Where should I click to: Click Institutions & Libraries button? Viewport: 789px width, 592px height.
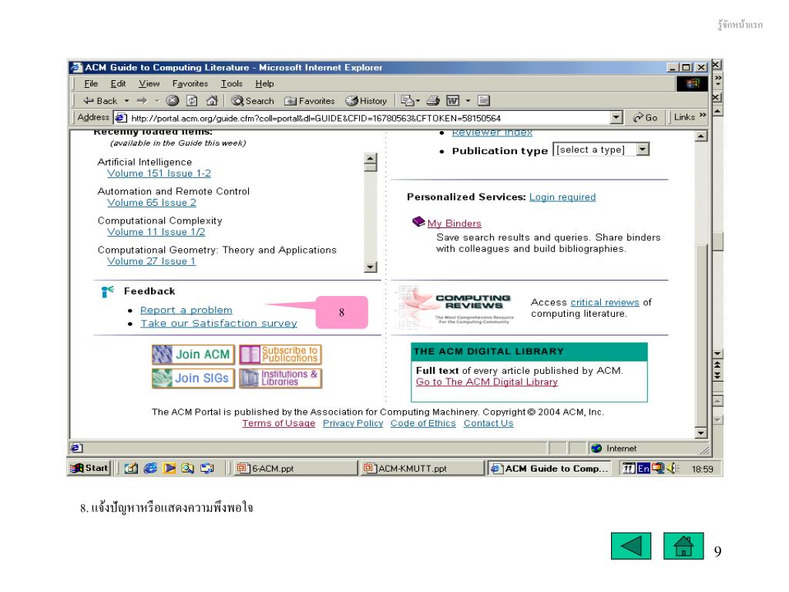tap(280, 378)
